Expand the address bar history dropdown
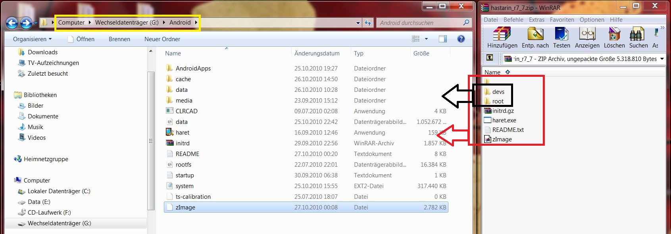 point(358,23)
